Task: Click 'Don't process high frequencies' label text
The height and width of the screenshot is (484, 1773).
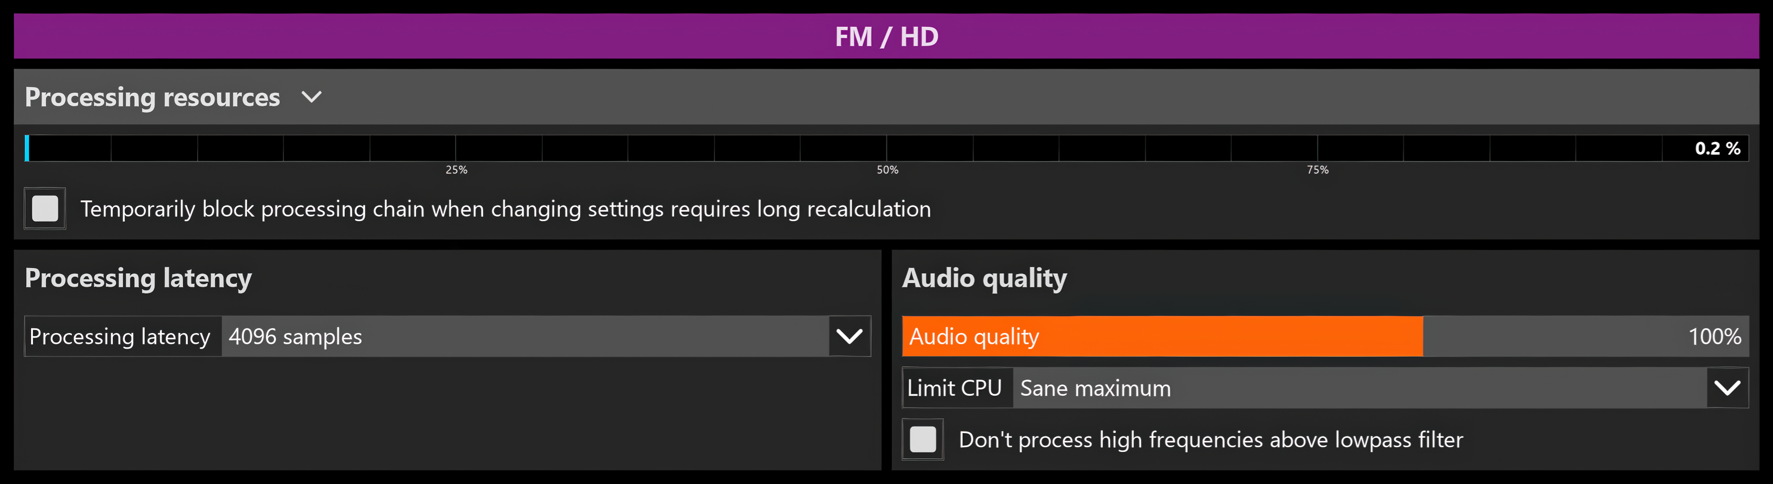Action: [x=1211, y=440]
